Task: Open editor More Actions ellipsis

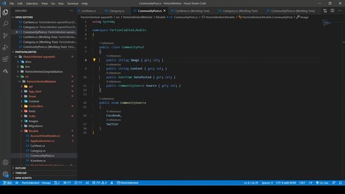Action: point(340,11)
